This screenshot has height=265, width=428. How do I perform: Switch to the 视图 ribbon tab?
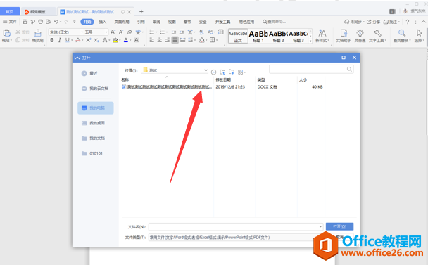(x=172, y=22)
